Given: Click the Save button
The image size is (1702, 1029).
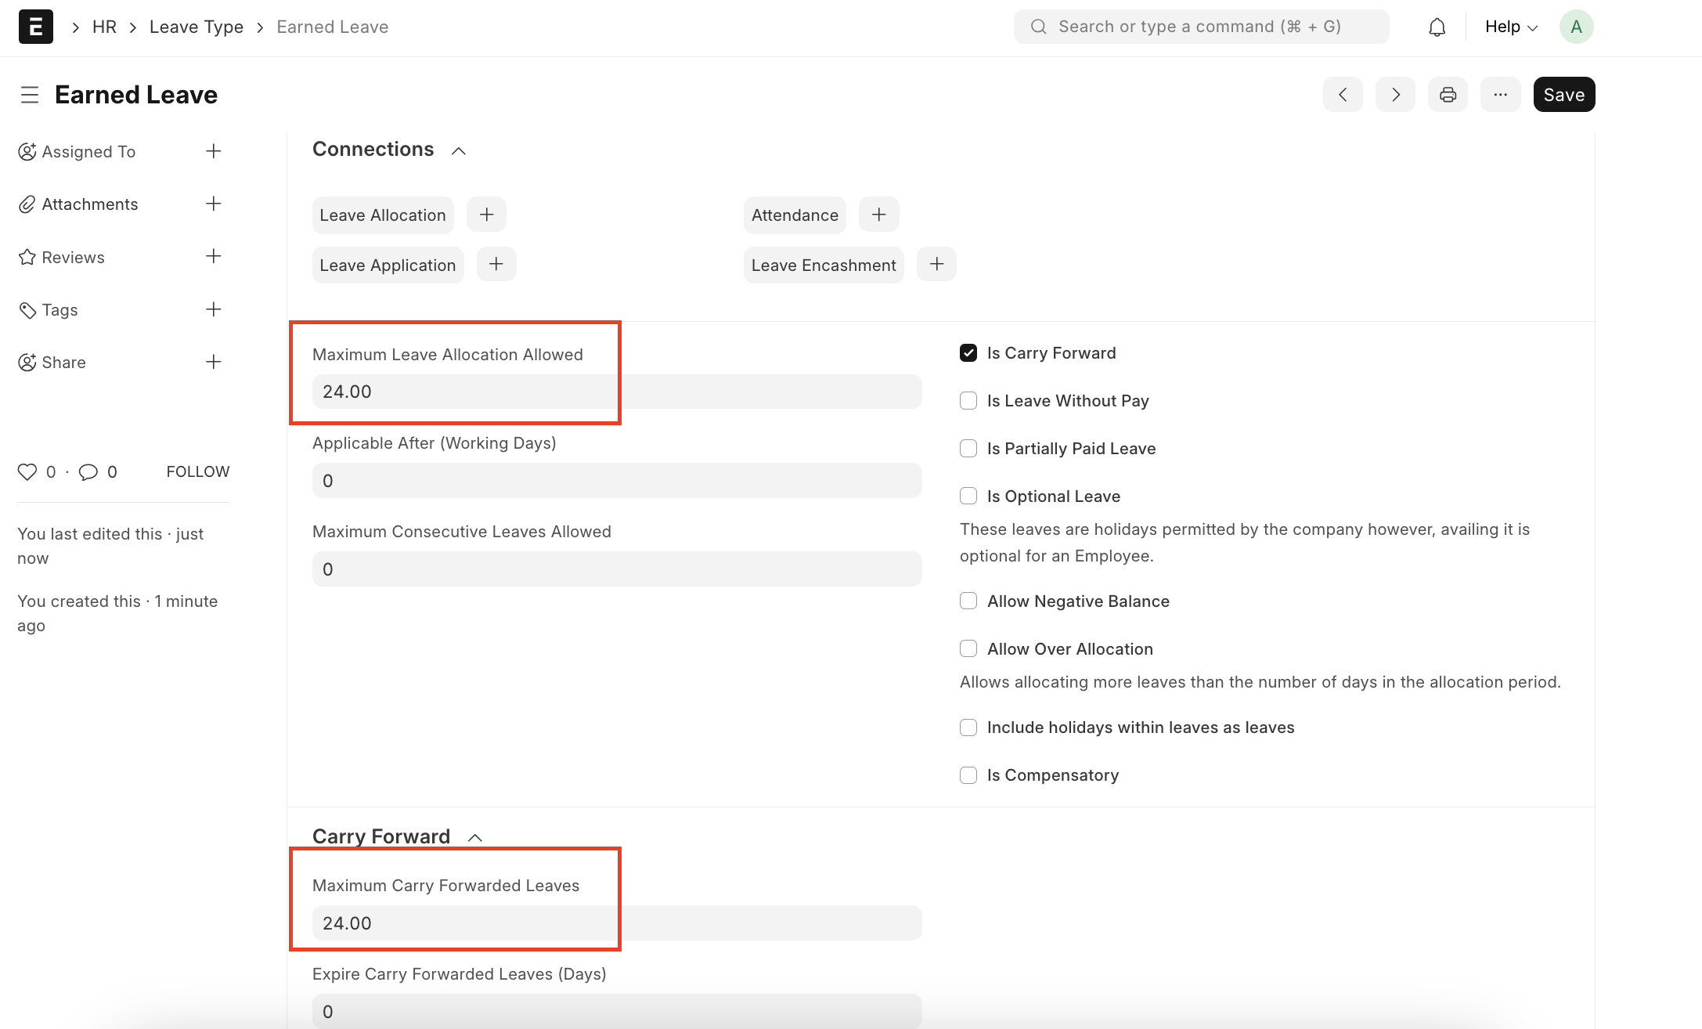Looking at the screenshot, I should 1563,95.
